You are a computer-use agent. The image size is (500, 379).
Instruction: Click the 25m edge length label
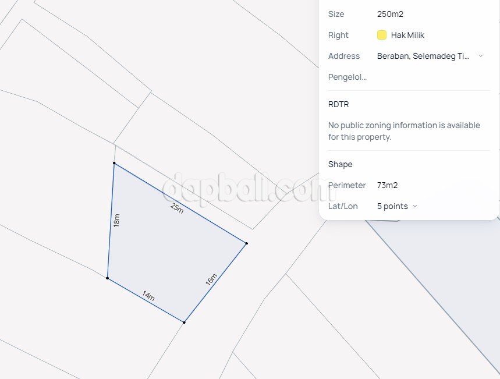176,208
